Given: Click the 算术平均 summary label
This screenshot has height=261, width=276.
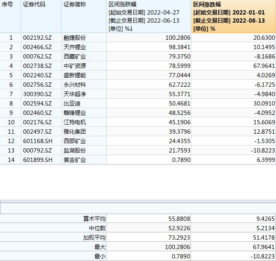Looking at the screenshot, I should coord(94,219).
